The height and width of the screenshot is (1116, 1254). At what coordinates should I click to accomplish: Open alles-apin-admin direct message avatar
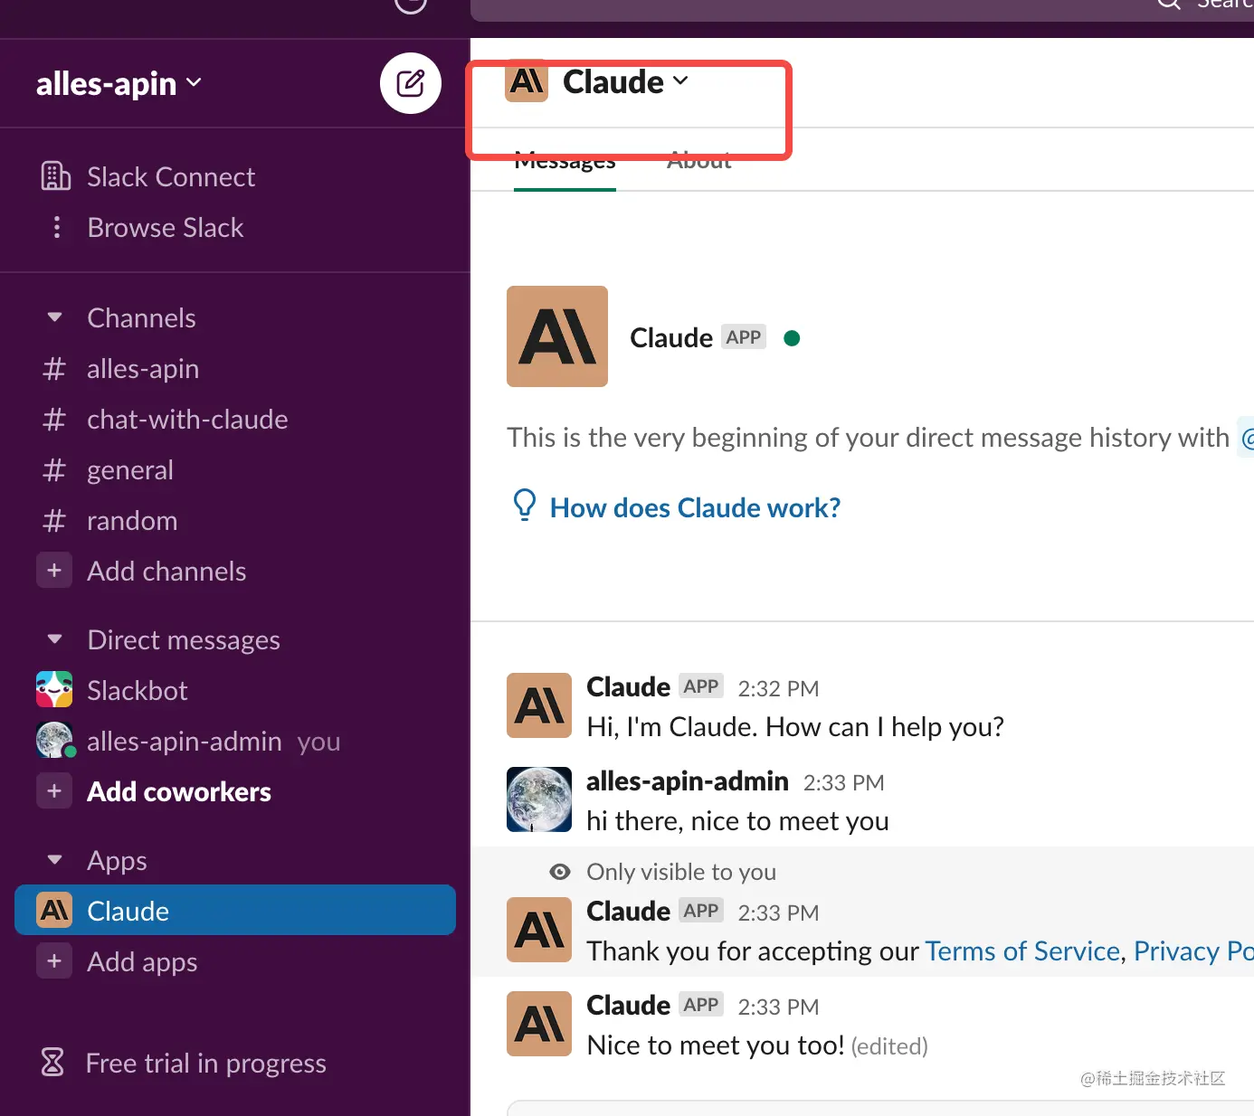click(54, 740)
